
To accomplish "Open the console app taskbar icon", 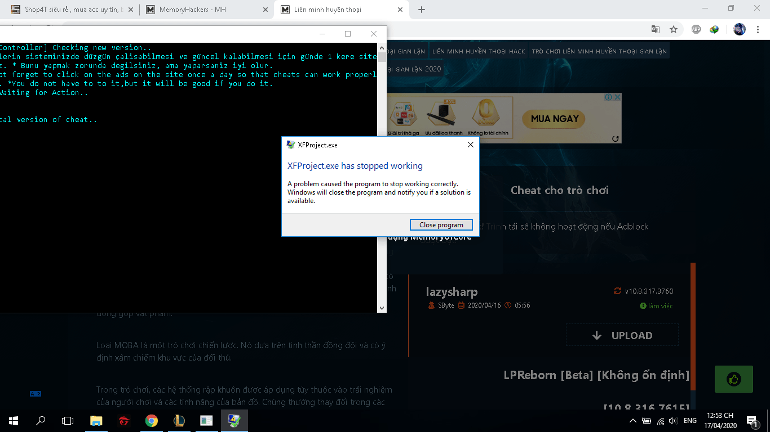I will click(206, 421).
